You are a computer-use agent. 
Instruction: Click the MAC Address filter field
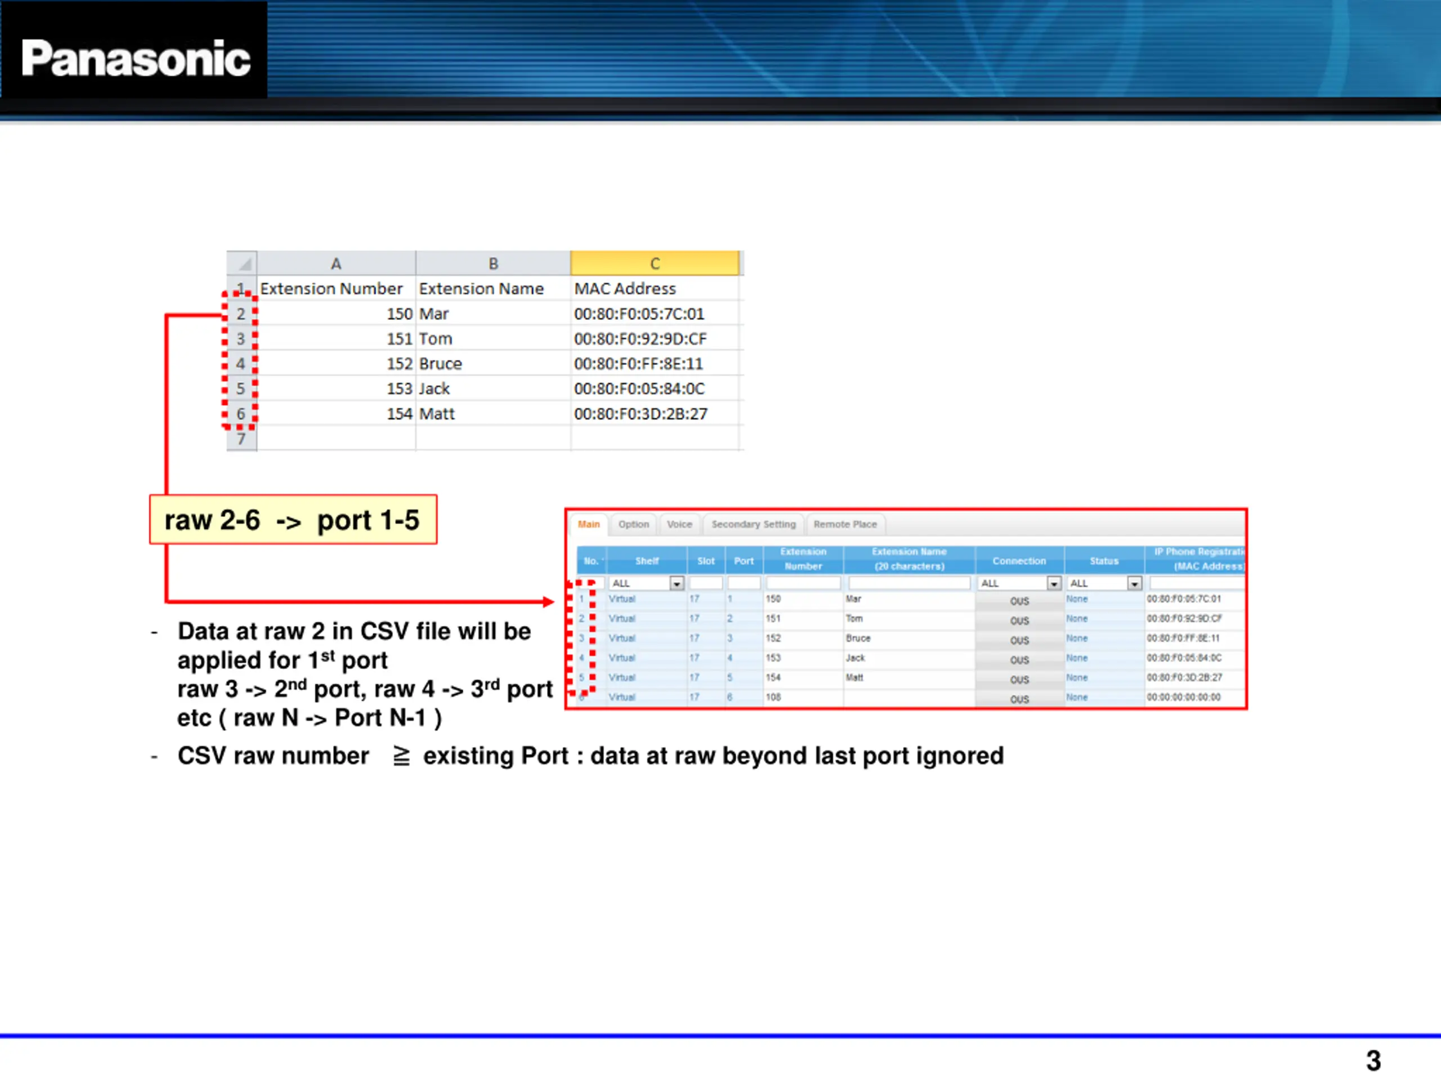[1197, 583]
